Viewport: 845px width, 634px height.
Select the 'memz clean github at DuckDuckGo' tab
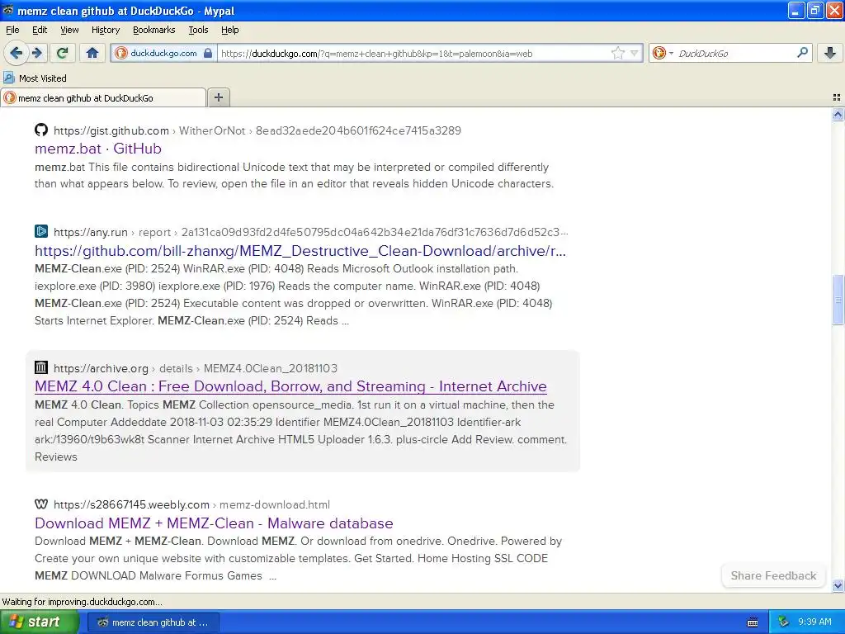point(103,97)
